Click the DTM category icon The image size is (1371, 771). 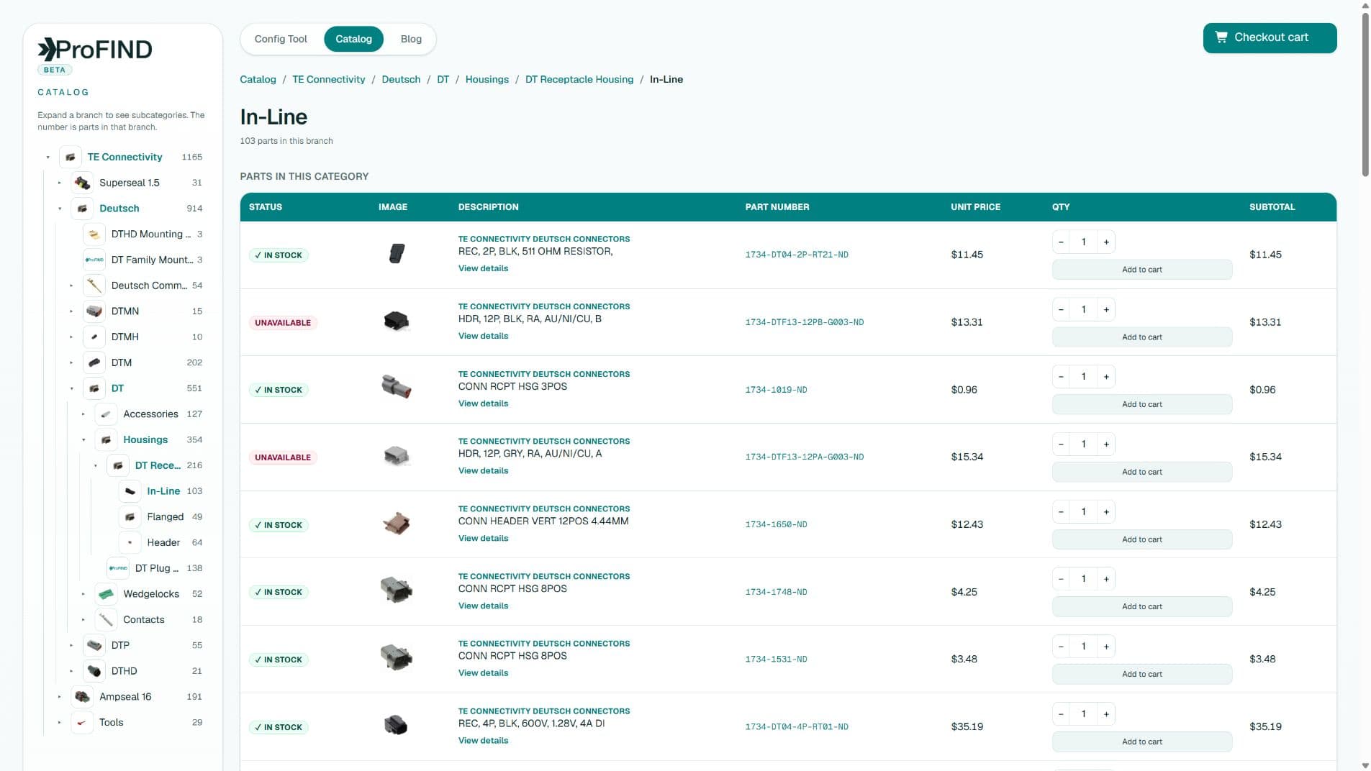point(94,362)
